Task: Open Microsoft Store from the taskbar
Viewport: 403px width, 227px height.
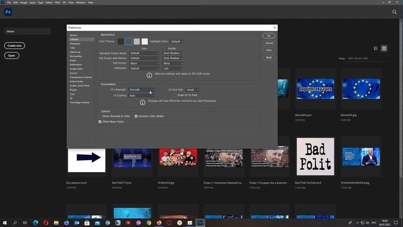Action: [x=87, y=223]
